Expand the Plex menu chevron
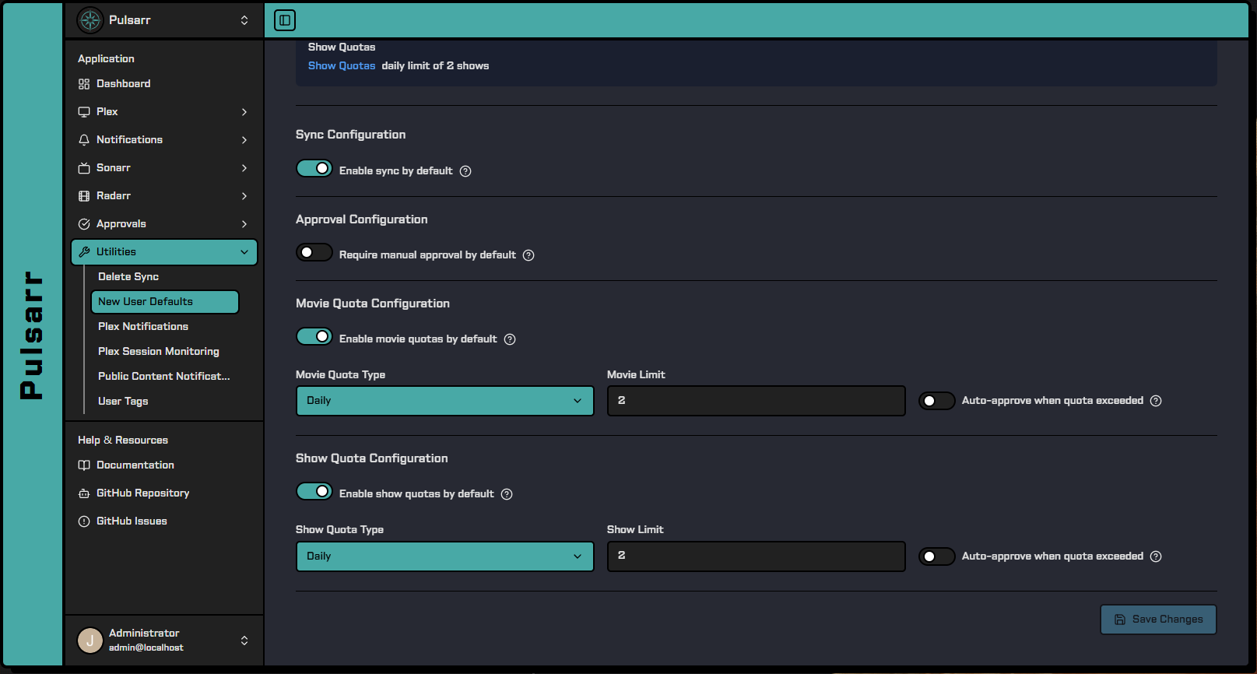 pyautogui.click(x=244, y=112)
